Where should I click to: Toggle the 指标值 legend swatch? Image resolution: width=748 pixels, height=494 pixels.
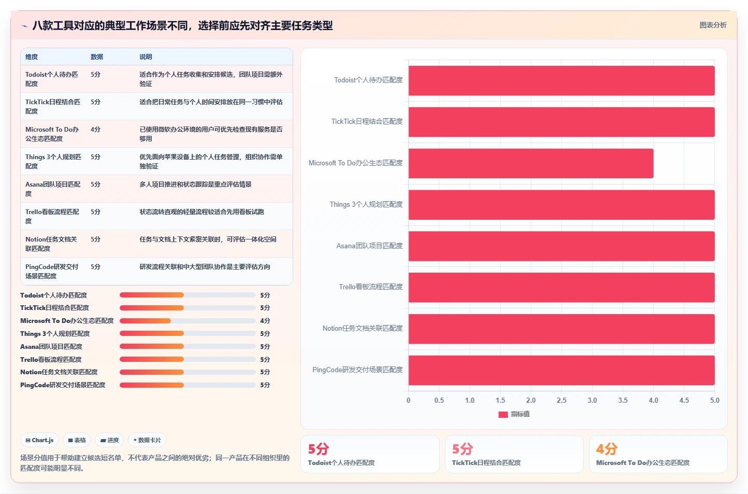coord(502,414)
